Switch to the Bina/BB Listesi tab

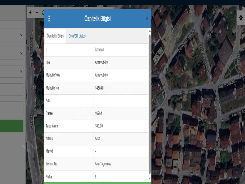(77, 36)
